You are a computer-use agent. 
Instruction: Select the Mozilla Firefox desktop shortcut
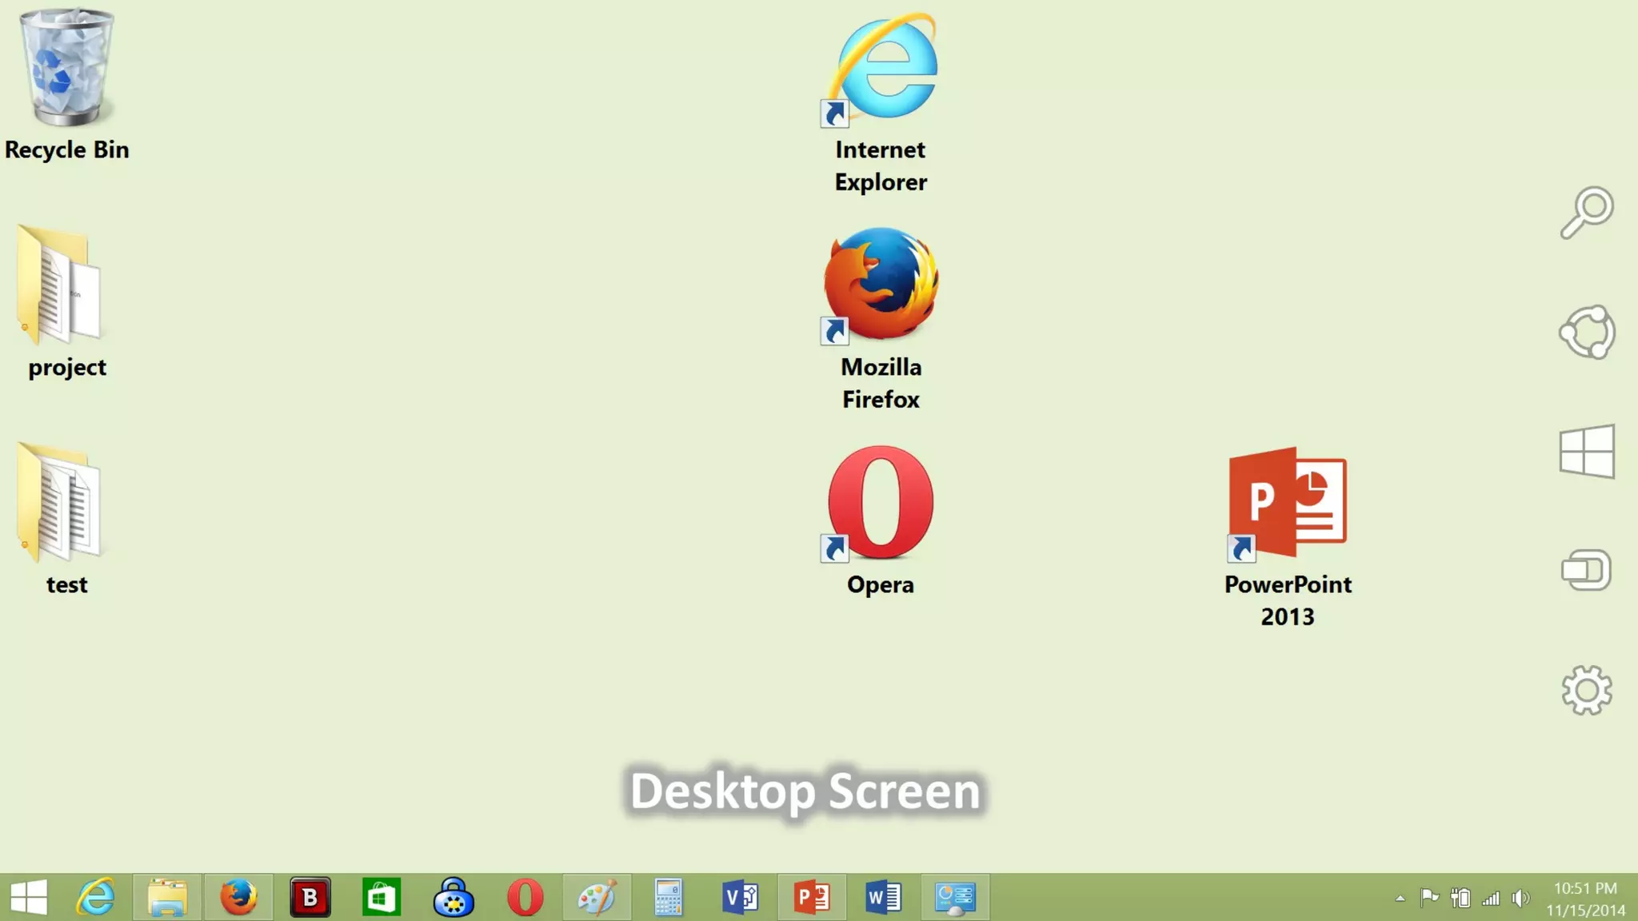(x=881, y=285)
